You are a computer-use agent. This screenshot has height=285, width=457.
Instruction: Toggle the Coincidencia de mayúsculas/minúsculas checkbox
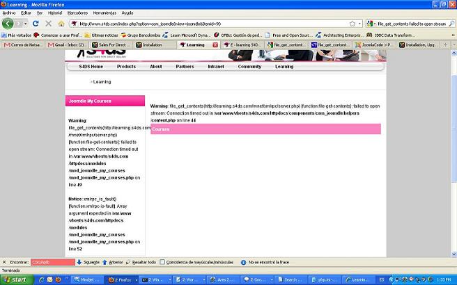click(162, 262)
